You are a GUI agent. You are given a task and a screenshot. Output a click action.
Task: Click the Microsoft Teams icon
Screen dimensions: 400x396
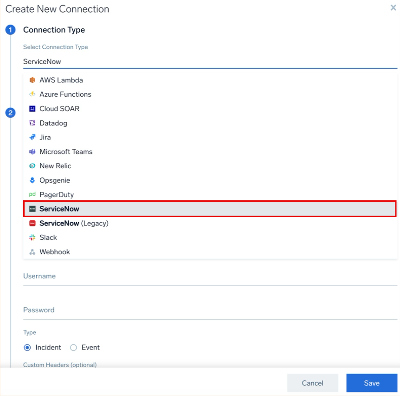point(32,152)
